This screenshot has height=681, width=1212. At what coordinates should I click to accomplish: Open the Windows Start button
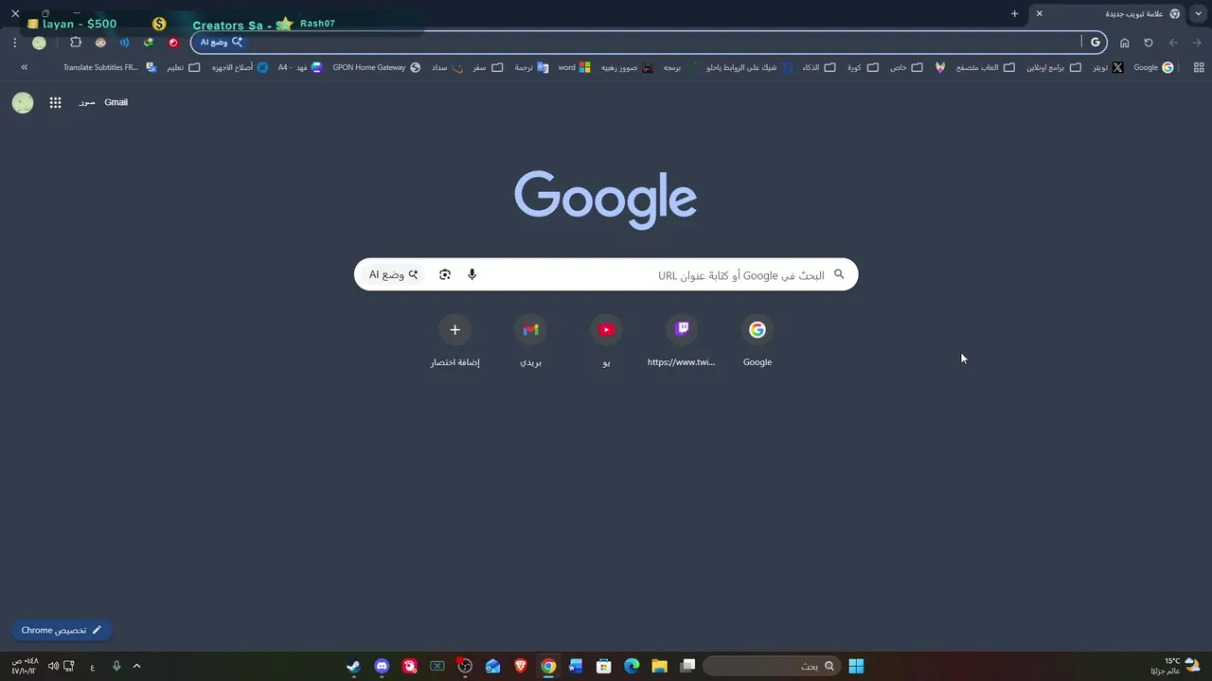(x=856, y=666)
